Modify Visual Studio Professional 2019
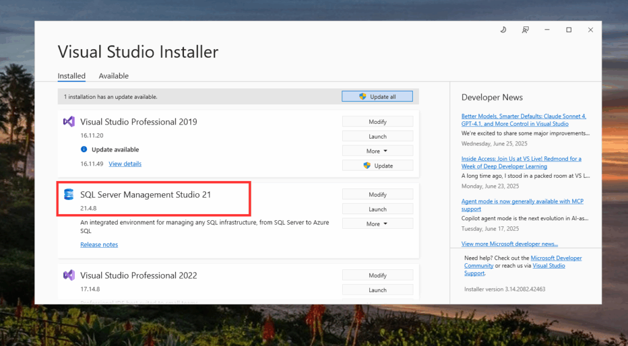The height and width of the screenshot is (346, 628). pyautogui.click(x=378, y=121)
